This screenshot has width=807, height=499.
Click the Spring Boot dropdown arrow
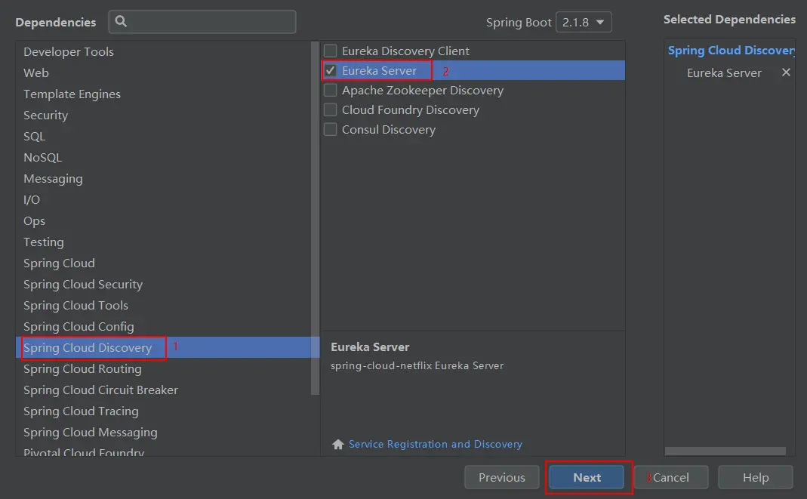coord(600,22)
